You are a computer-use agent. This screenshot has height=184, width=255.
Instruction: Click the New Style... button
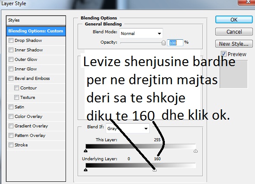tap(234, 44)
